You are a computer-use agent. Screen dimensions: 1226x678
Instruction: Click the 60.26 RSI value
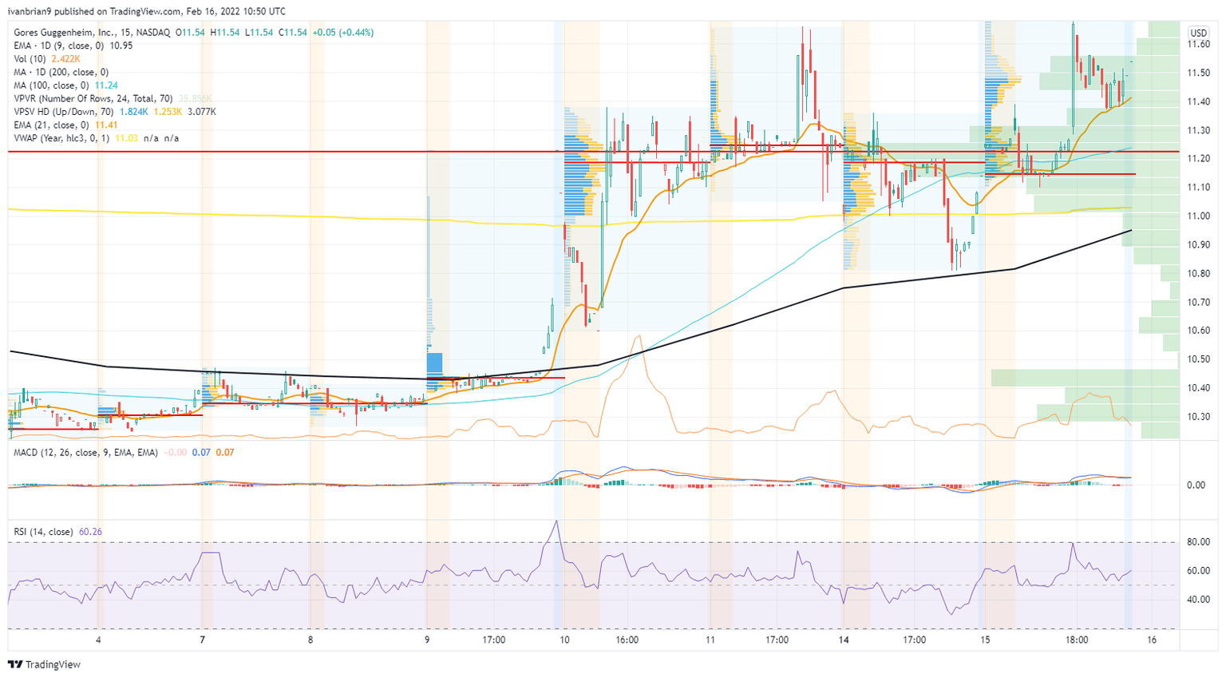point(90,532)
